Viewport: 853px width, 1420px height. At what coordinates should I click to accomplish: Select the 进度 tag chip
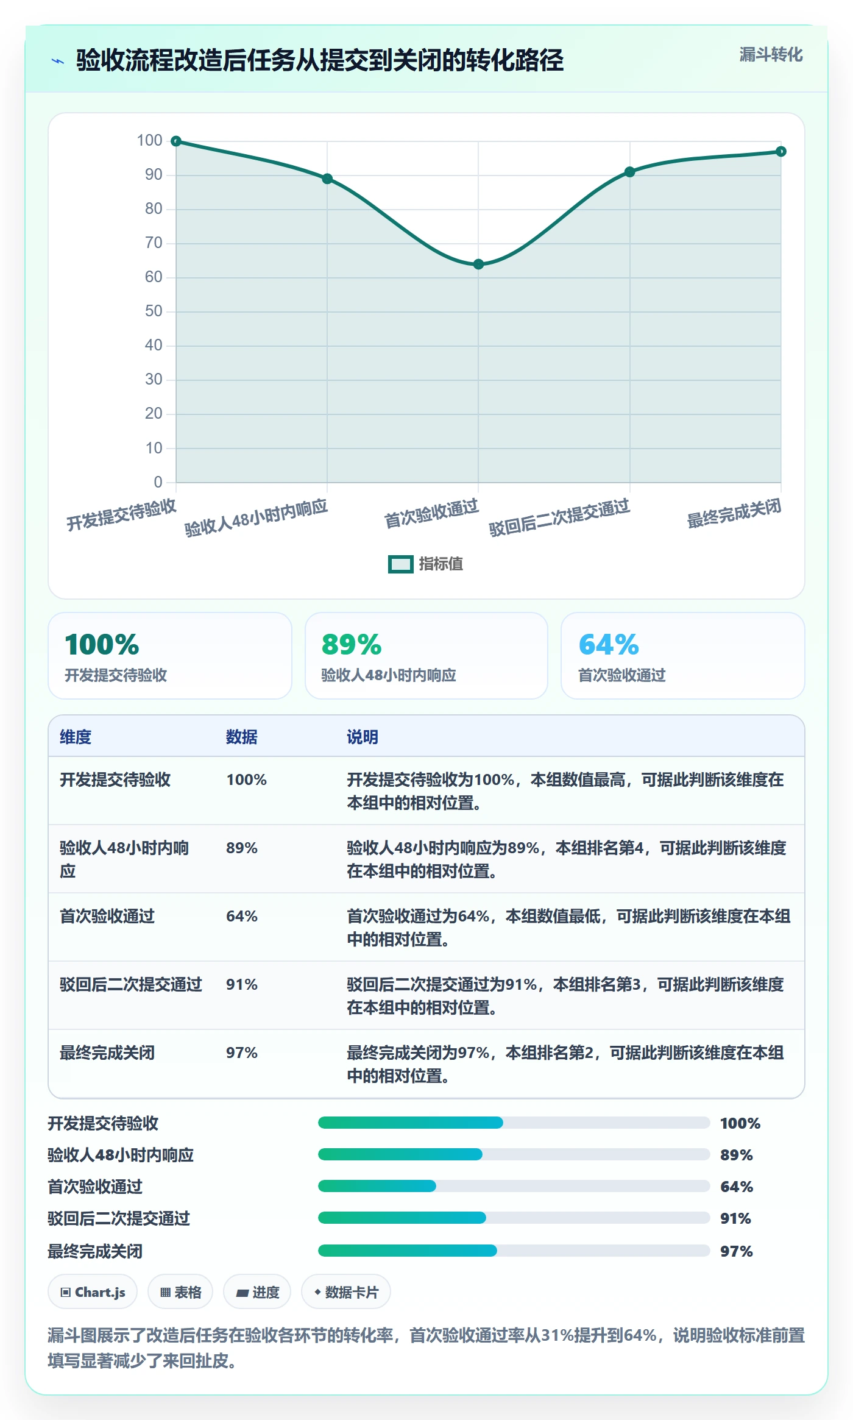pos(257,1292)
